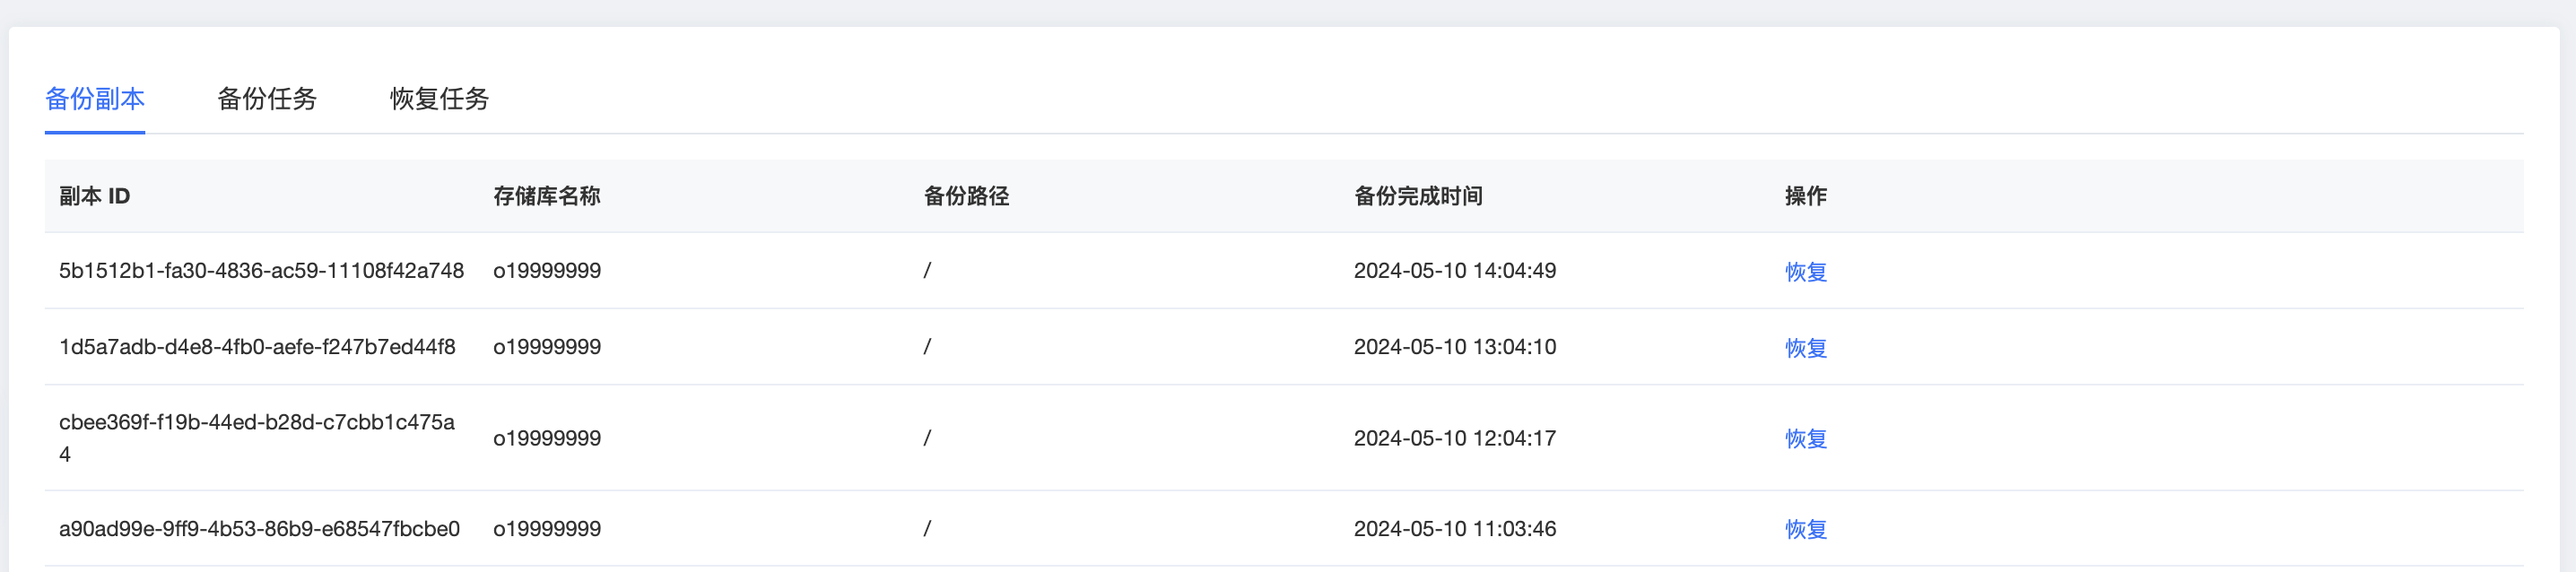Click replica ID starting with cbee369f
The width and height of the screenshot is (2576, 572).
(x=257, y=423)
